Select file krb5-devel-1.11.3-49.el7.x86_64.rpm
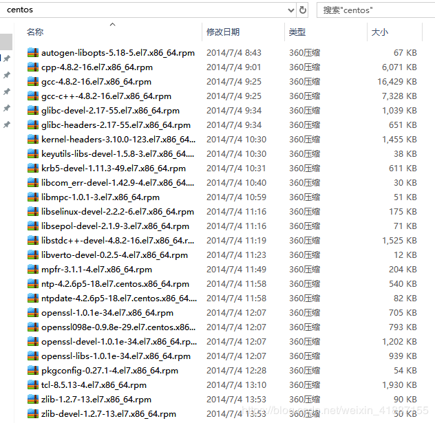The width and height of the screenshot is (435, 423). [114, 168]
